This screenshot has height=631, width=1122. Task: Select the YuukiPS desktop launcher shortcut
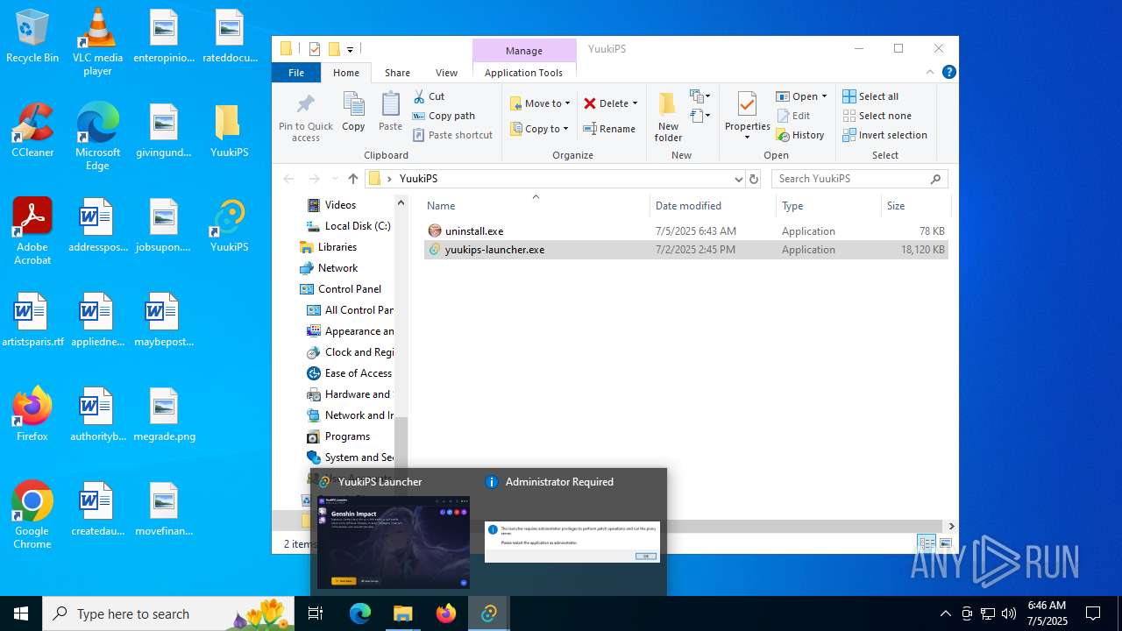click(229, 226)
